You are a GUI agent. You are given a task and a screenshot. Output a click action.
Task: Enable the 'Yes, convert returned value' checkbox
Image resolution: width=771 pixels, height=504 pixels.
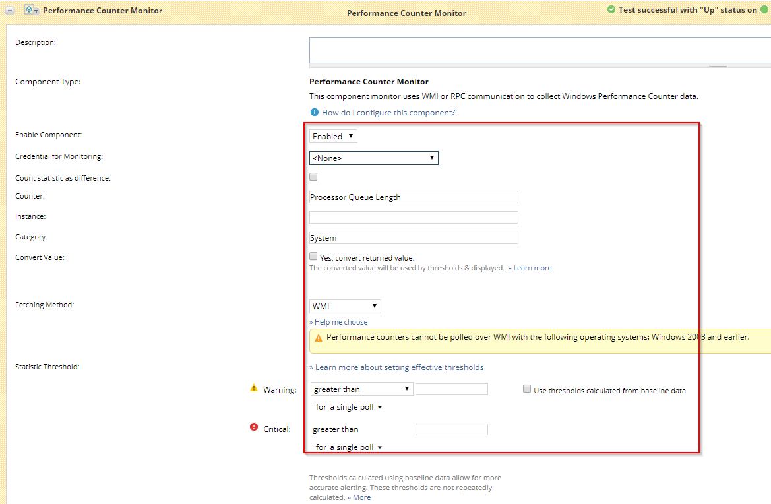(313, 256)
